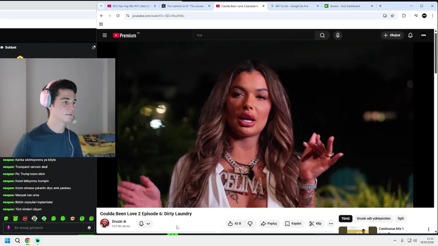The width and height of the screenshot is (438, 246).
Task: Switch to 90's Hip Hop Mix tab
Action: [x=131, y=6]
